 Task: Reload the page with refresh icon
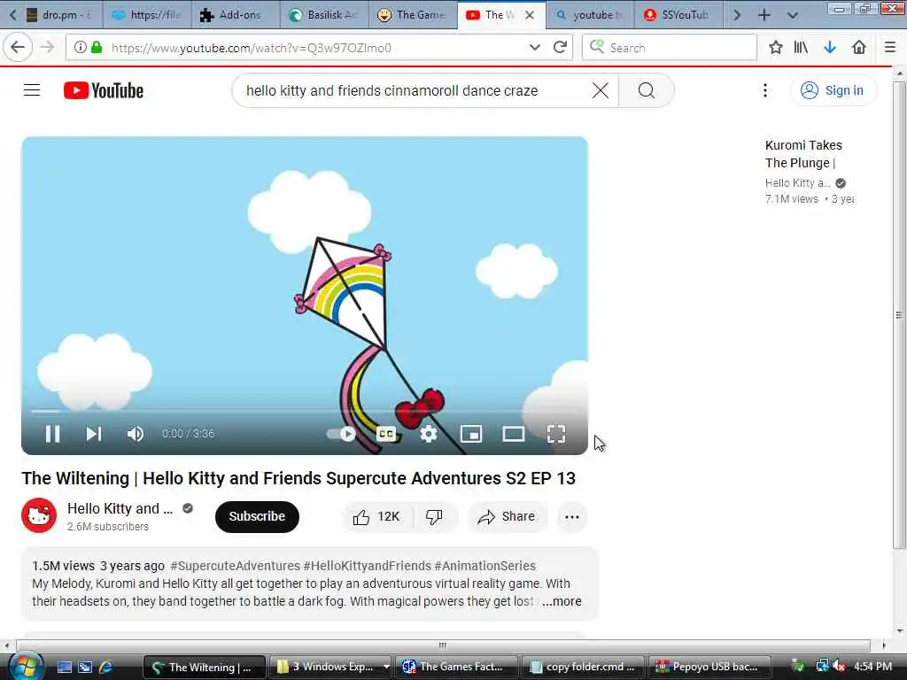coord(560,48)
